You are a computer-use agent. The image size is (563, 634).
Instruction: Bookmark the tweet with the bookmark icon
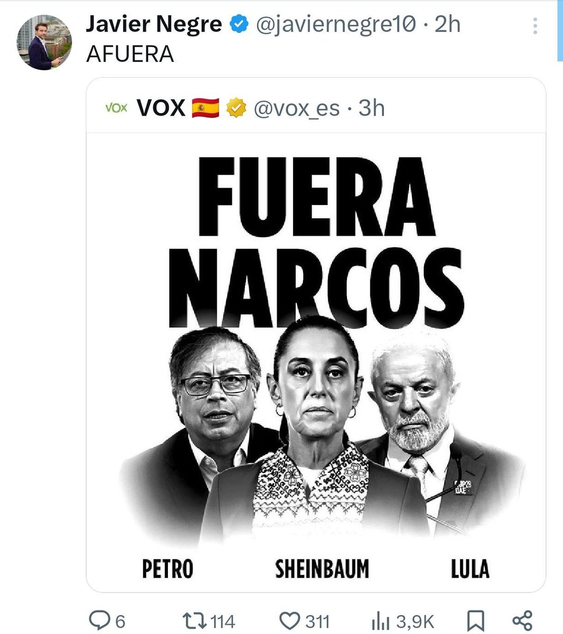(476, 621)
